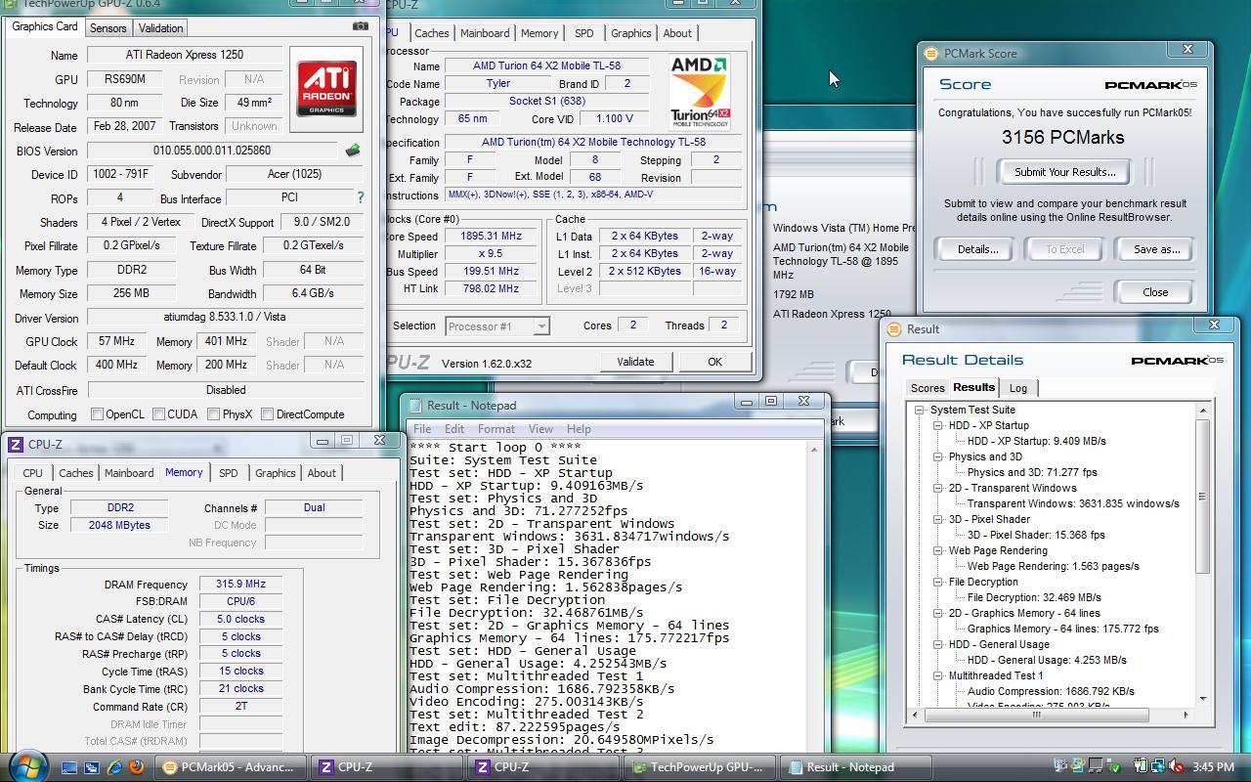Click the red muted volume tray icon

1176,767
